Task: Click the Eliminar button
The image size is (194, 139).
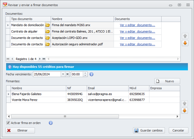Action: click(20, 130)
